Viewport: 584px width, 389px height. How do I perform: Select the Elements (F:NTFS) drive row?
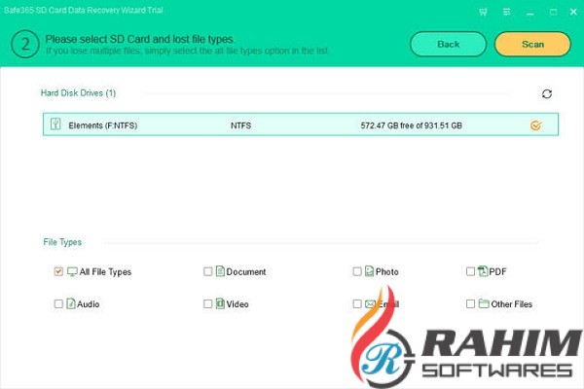pyautogui.click(x=301, y=124)
